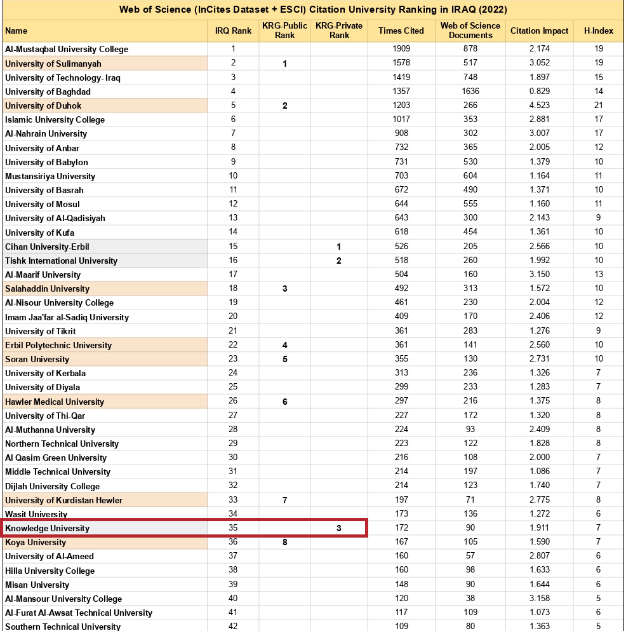Click 'Southern Technical University' name cell

[105, 626]
